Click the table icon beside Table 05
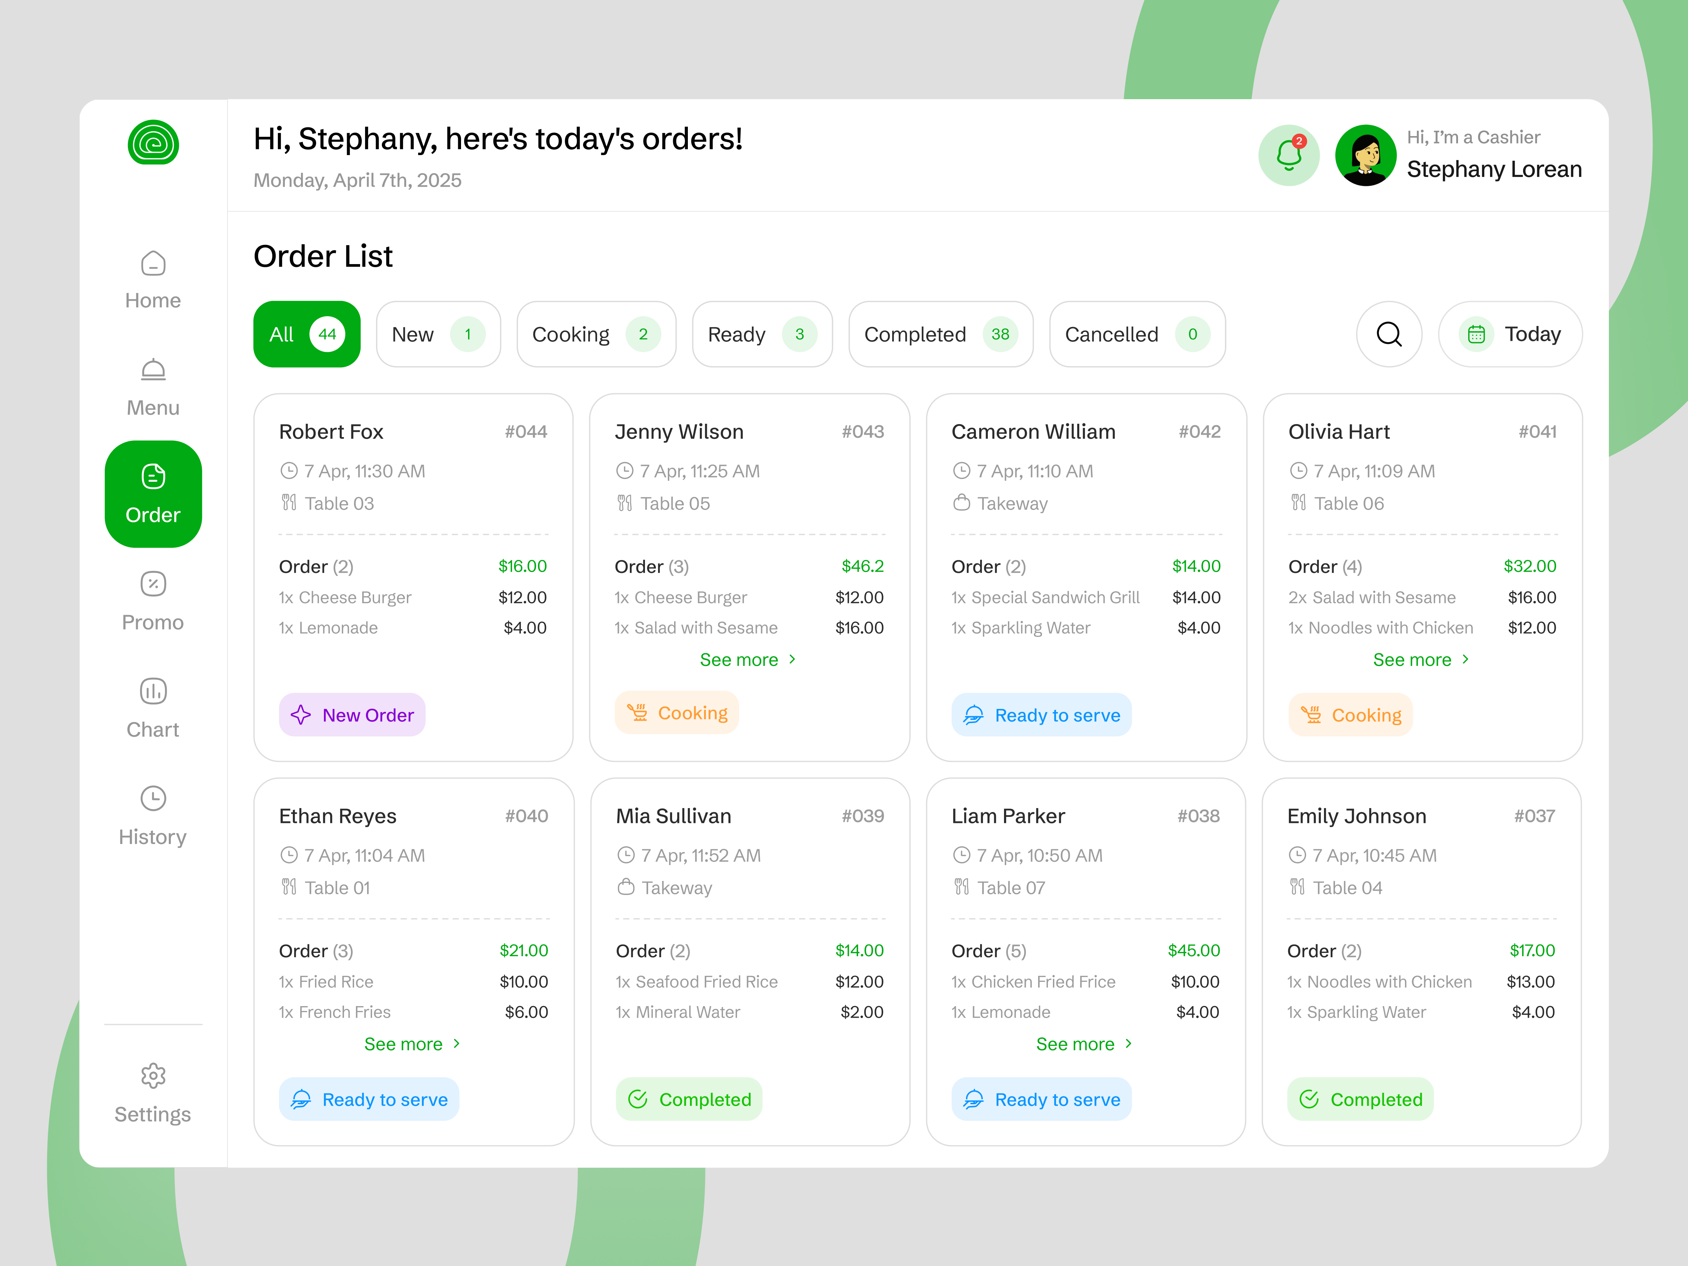The width and height of the screenshot is (1688, 1266). 624,503
